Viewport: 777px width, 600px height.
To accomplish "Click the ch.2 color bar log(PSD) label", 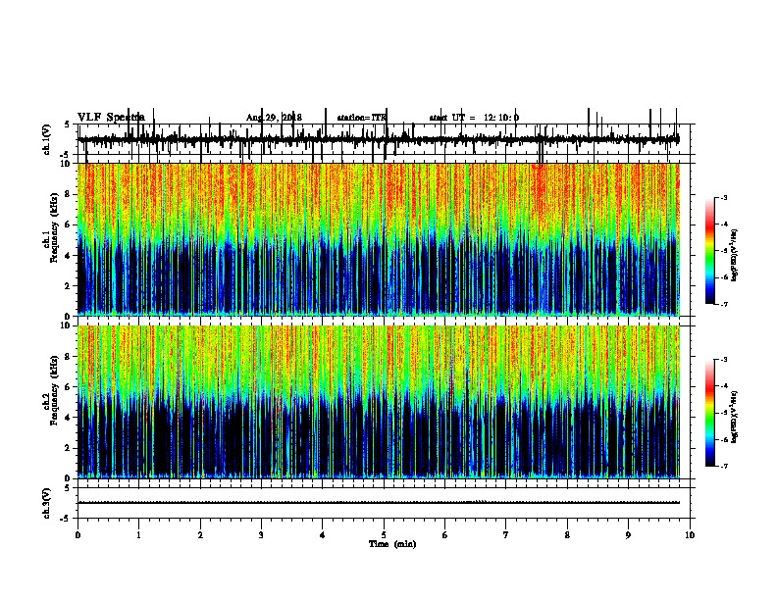I will 735,417.
